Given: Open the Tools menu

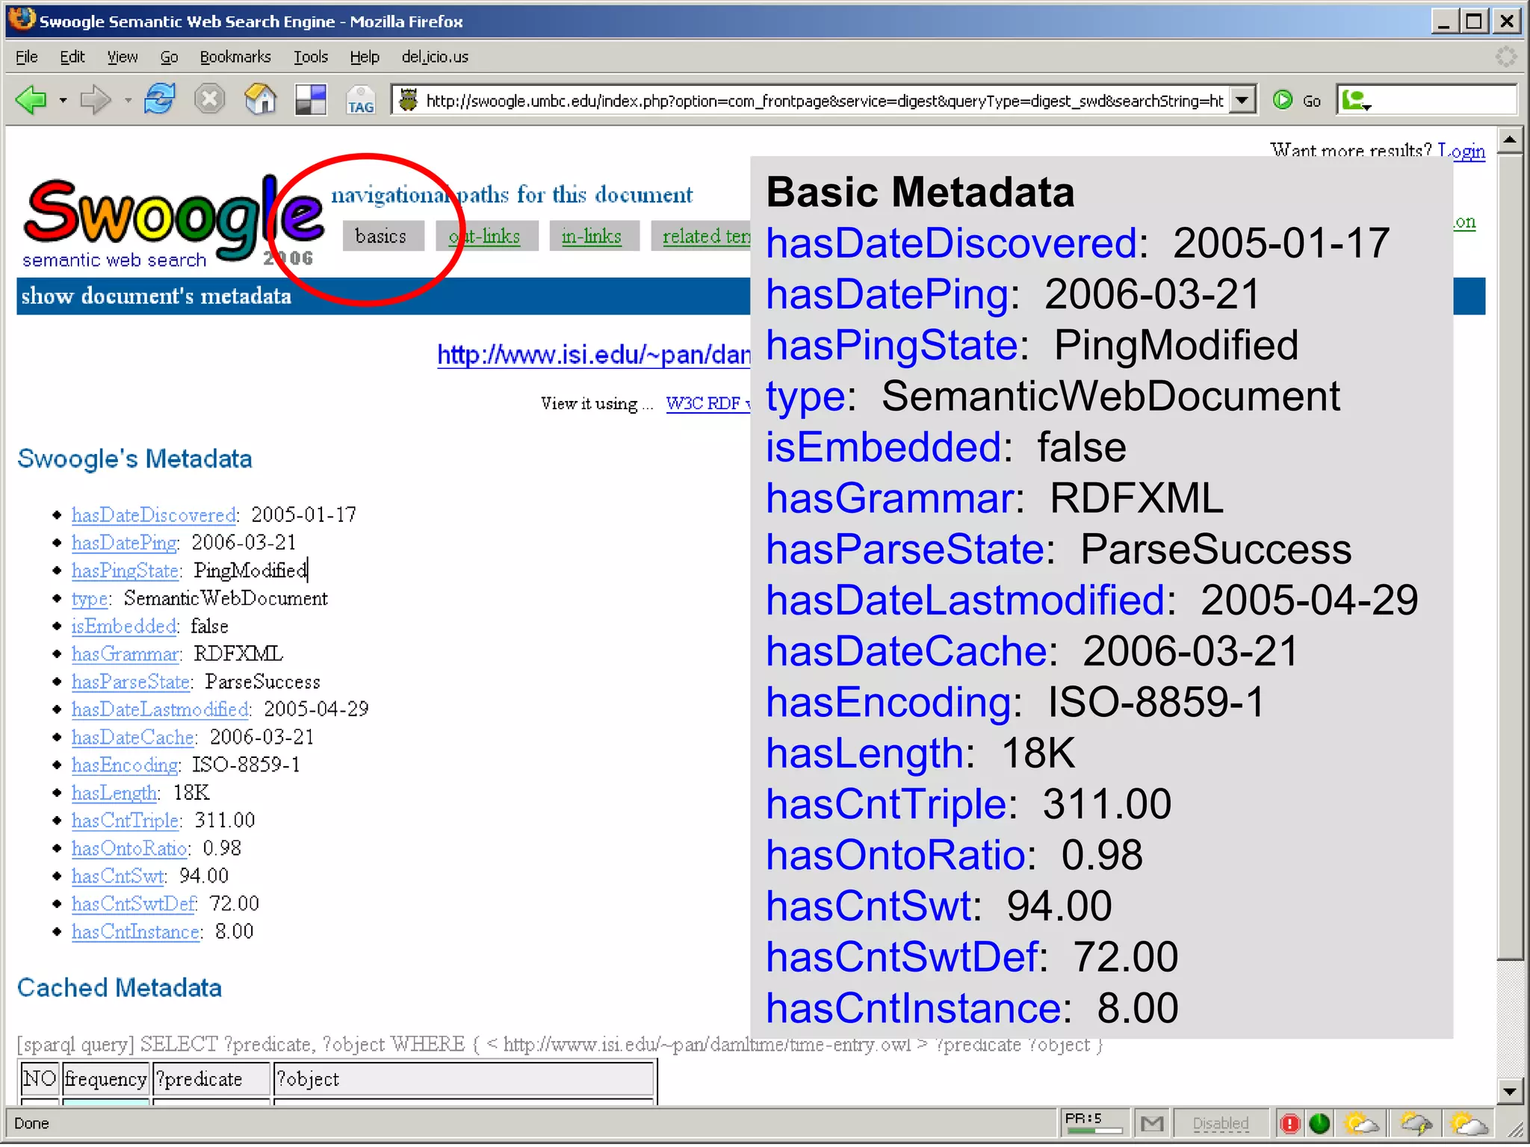Looking at the screenshot, I should point(310,57).
